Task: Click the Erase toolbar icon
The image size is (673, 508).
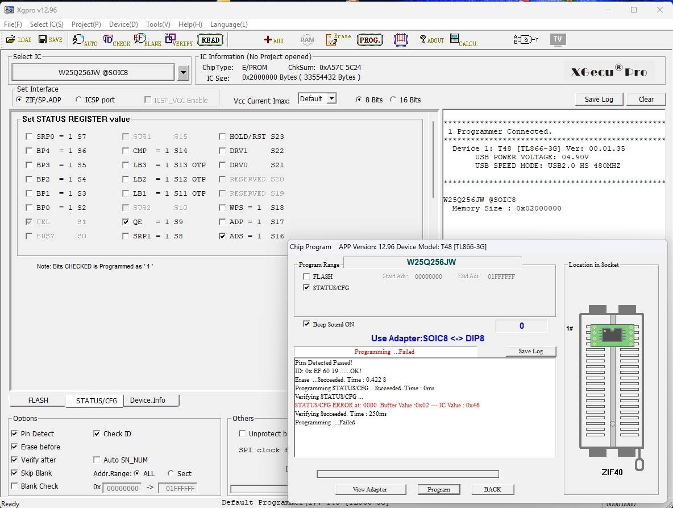Action: 338,40
